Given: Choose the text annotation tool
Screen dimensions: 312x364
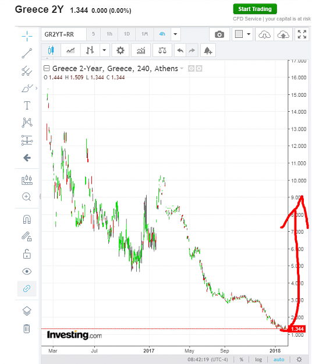Looking at the screenshot, I should [27, 105].
